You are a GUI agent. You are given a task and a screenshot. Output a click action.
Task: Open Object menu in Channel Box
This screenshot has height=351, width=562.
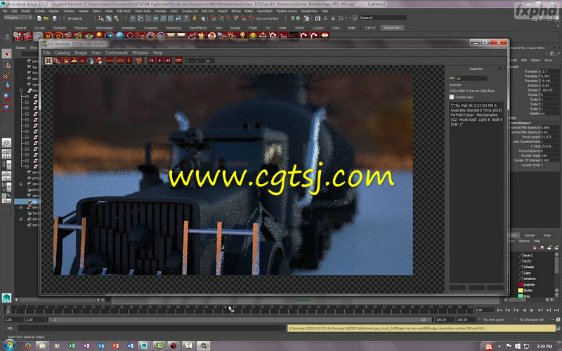pyautogui.click(x=535, y=60)
